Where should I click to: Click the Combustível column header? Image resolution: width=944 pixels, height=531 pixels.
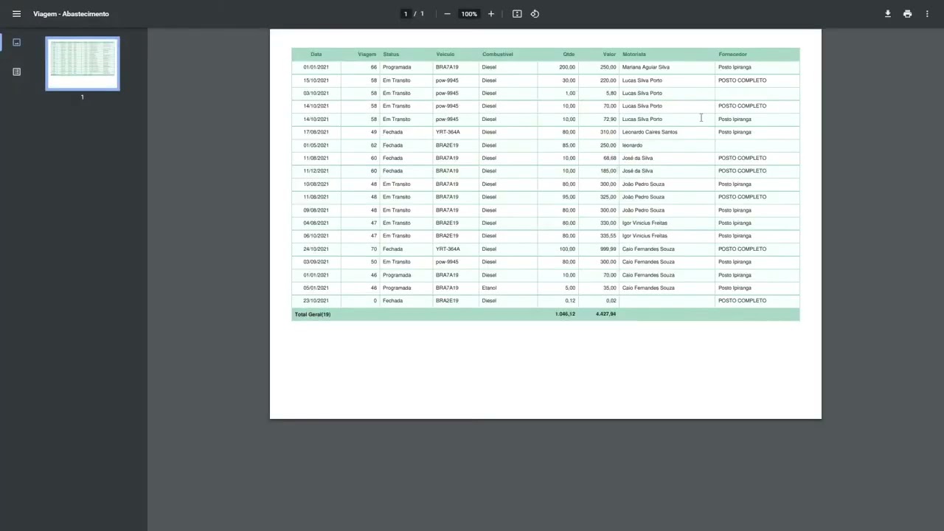pyautogui.click(x=498, y=54)
